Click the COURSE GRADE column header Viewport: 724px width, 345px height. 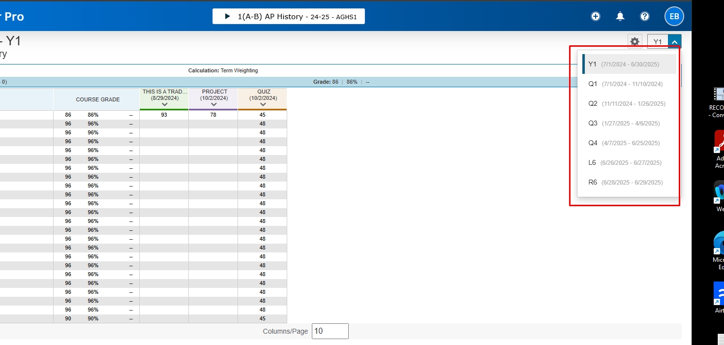tap(97, 99)
